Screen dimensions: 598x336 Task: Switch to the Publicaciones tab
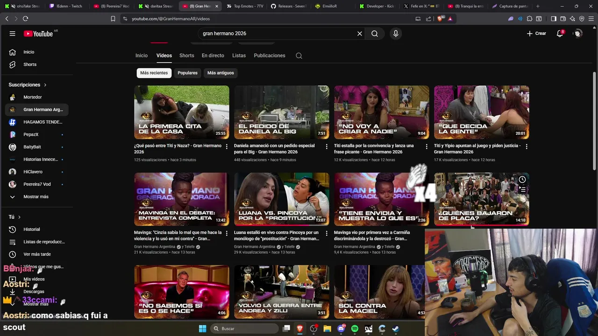[x=270, y=56]
